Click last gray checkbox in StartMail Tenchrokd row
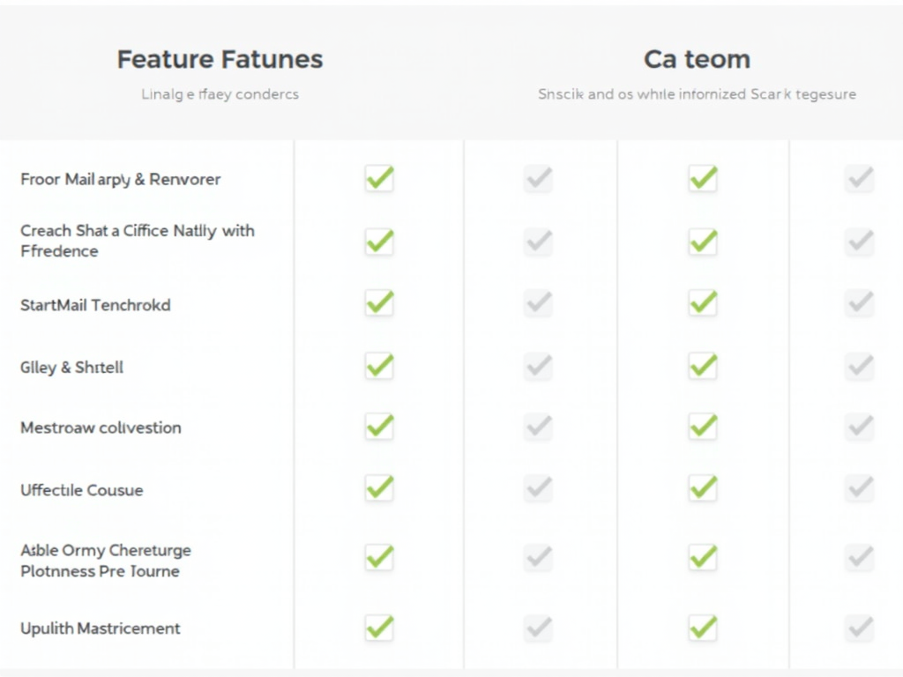 point(859,303)
